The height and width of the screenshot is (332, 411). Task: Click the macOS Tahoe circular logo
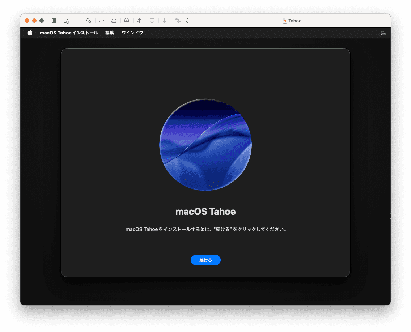pos(205,145)
